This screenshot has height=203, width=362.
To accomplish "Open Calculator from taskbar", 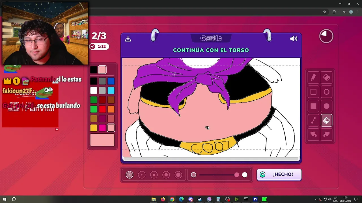I will (x=218, y=199).
